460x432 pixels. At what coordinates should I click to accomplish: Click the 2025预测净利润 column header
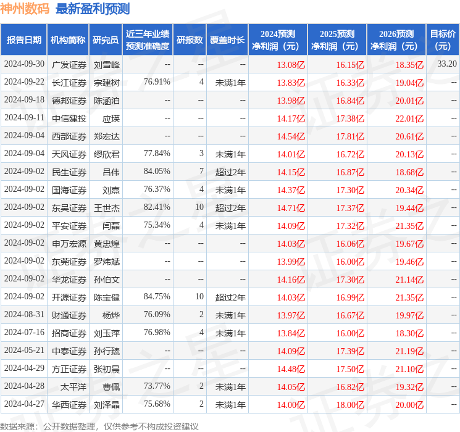[x=337, y=40]
